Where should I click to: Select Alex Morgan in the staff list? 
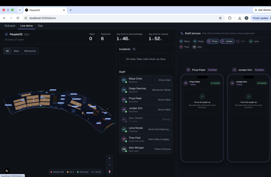click(146, 149)
